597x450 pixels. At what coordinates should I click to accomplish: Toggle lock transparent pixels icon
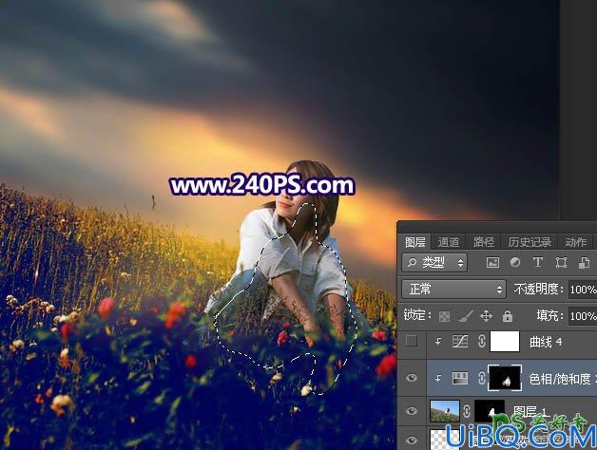coord(444,316)
